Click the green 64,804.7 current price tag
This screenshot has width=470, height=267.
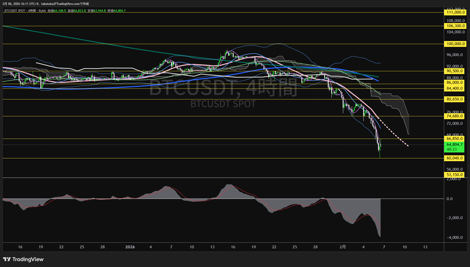click(454, 145)
